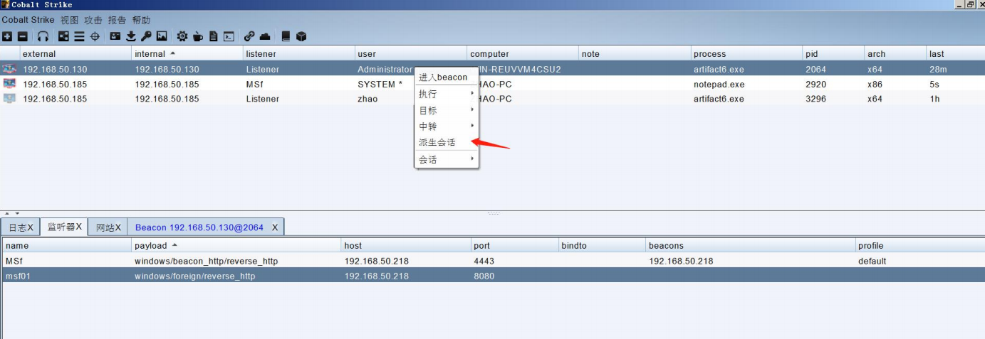This screenshot has height=339, width=985.
Task: Open the 帮助 menu
Action: (141, 20)
